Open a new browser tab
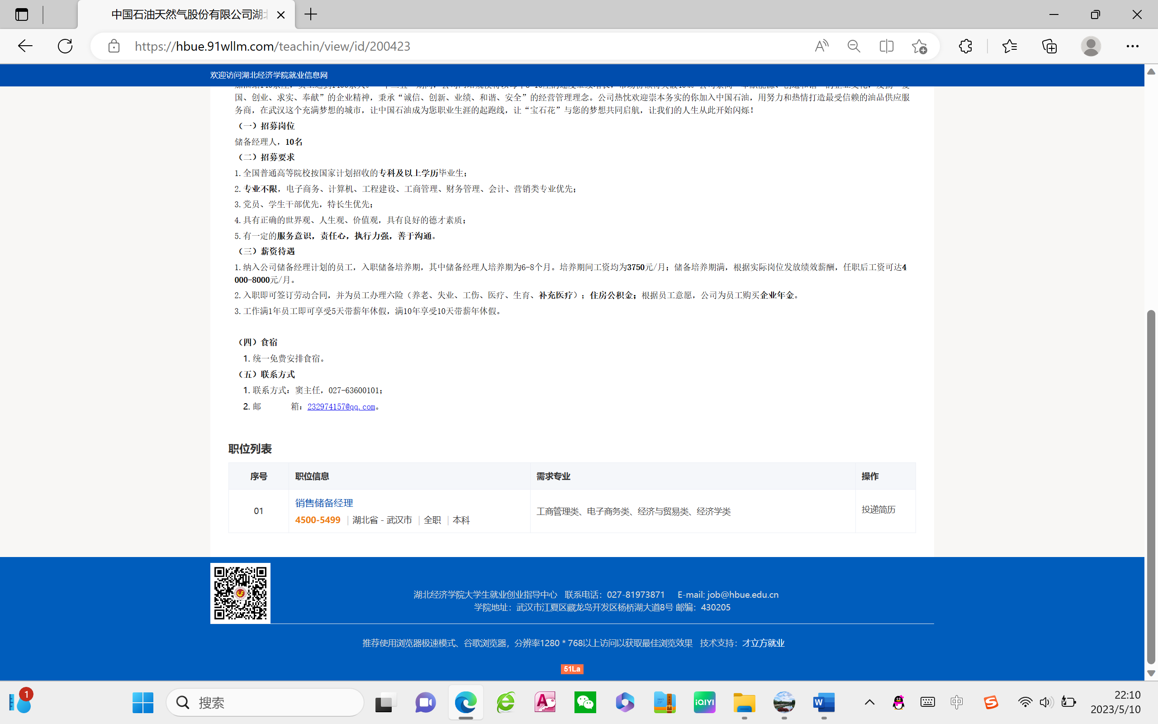The height and width of the screenshot is (724, 1158). [x=311, y=14]
